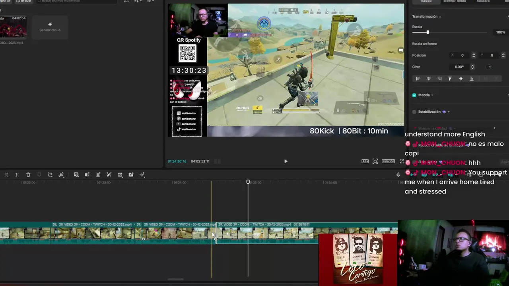The image size is (509, 286).
Task: Click the Posición X stepper arrows
Action: 473,55
